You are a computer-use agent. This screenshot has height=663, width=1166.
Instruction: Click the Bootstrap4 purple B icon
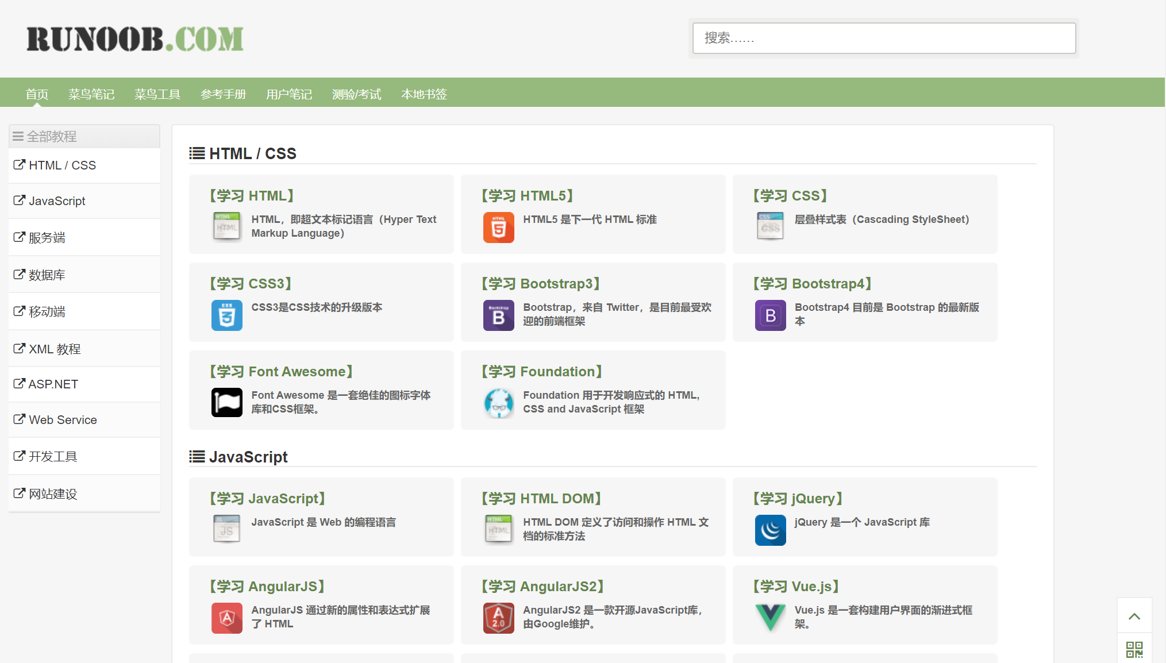click(770, 315)
